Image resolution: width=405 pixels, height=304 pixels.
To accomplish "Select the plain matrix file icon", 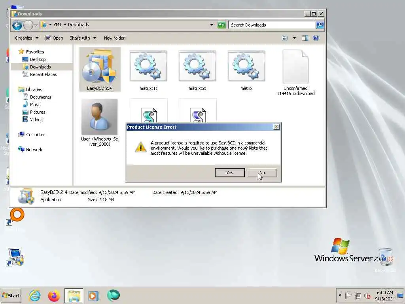I will coord(246,69).
